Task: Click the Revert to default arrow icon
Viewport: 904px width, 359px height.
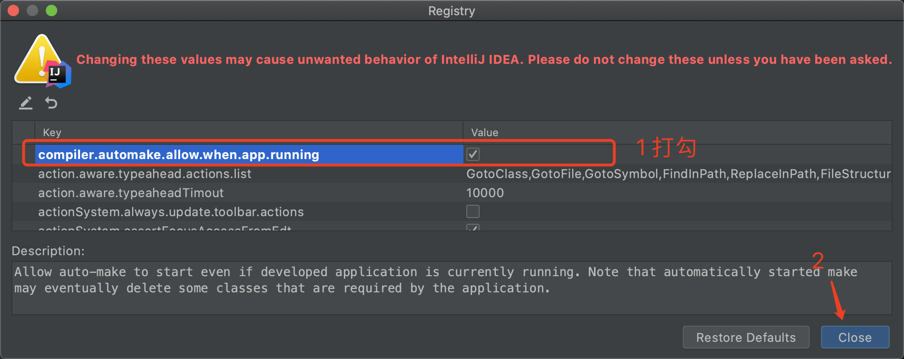Action: pos(51,103)
